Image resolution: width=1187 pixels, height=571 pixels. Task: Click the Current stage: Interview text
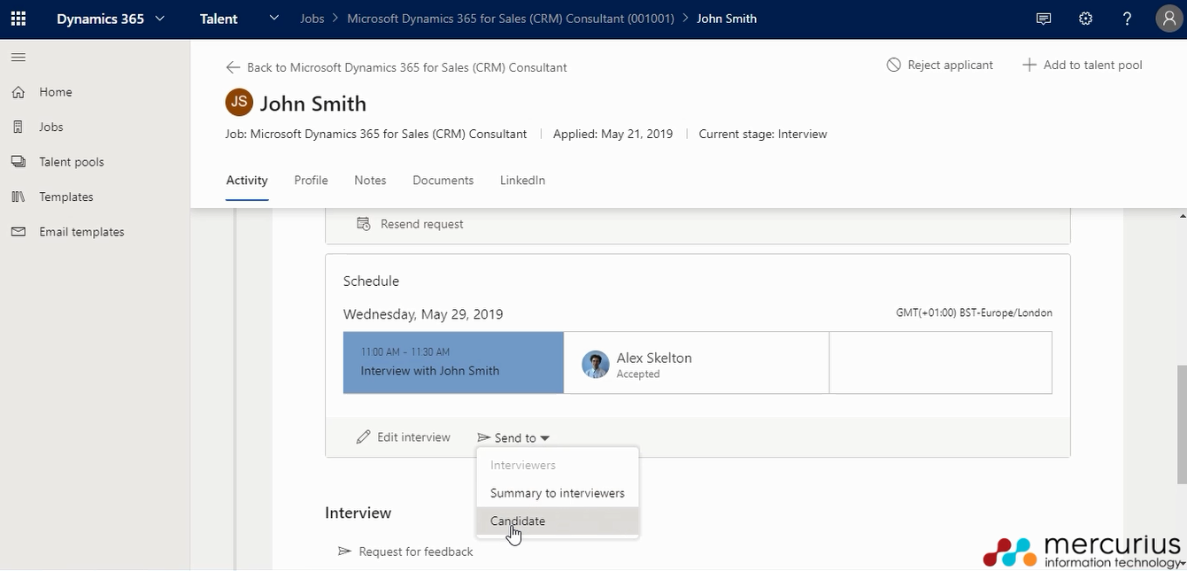763,135
